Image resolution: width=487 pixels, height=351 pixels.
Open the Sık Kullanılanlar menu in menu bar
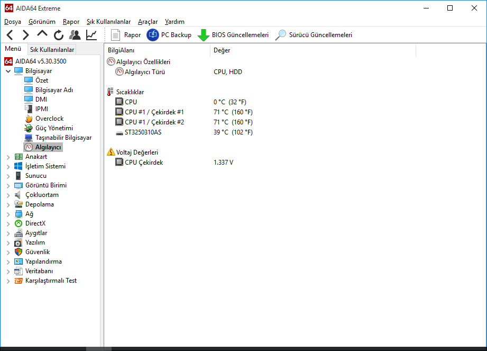click(108, 22)
